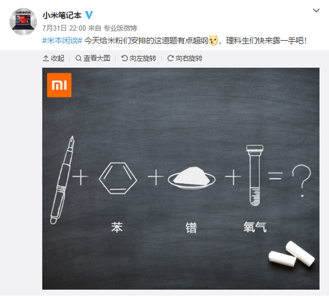The image size is (329, 296).
Task: Open the 7月31日 22:00 timestamp link
Action: (64, 28)
